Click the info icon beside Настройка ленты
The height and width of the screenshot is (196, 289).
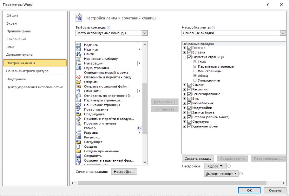tap(213, 28)
